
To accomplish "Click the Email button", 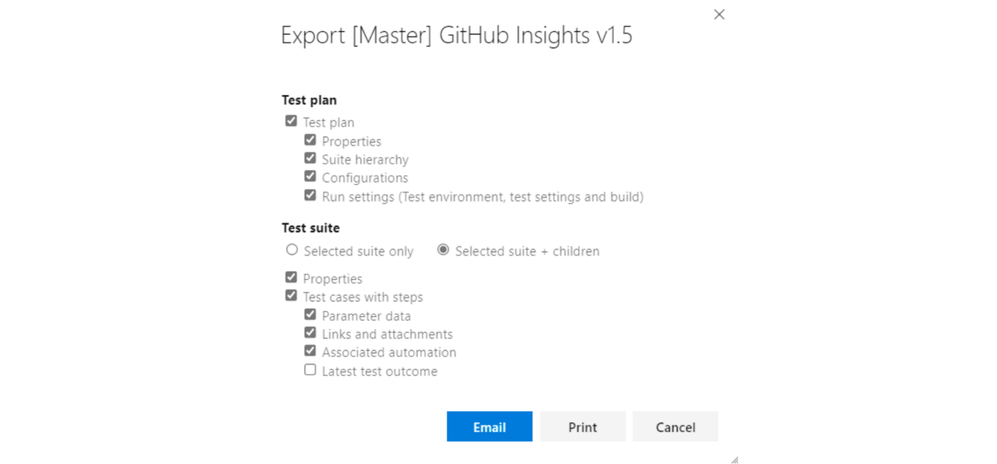I will 489,426.
